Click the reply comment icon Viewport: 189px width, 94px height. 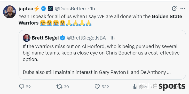tap(22, 87)
